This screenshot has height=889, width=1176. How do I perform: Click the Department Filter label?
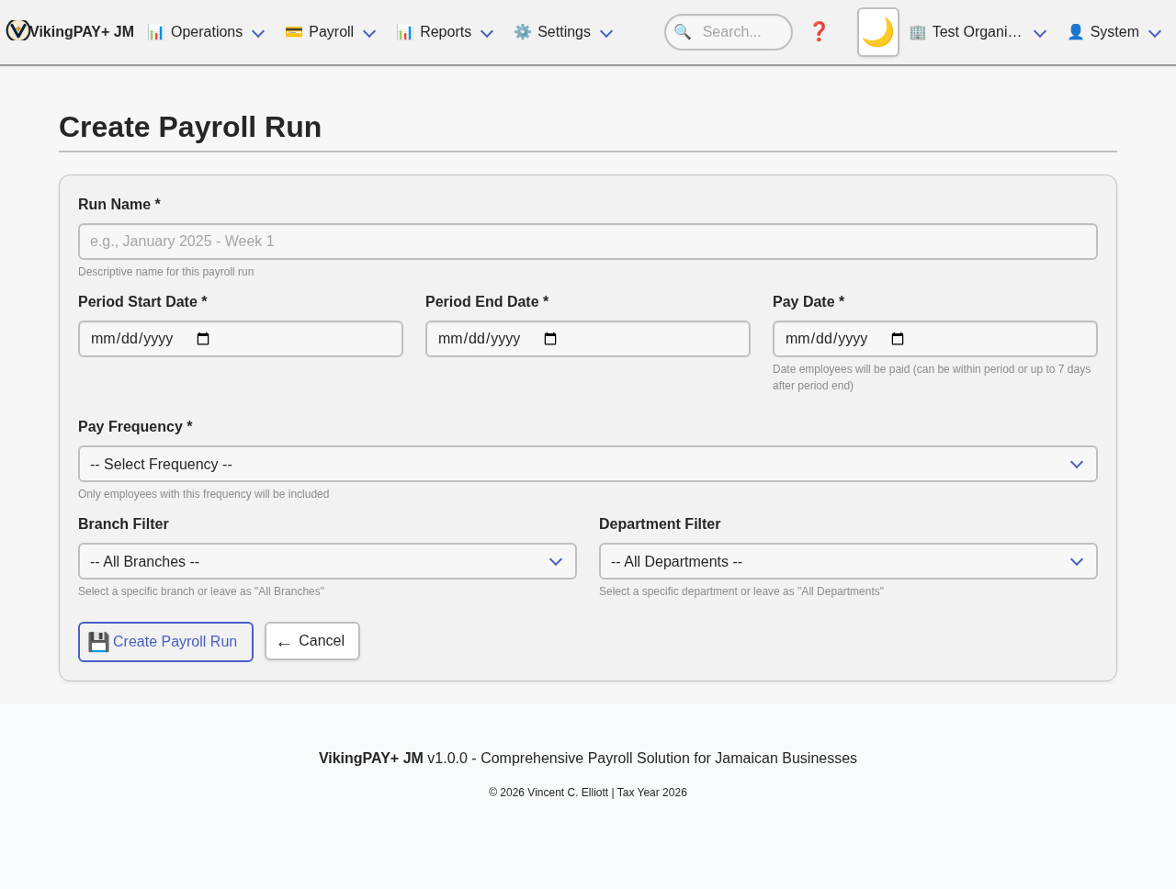660,524
